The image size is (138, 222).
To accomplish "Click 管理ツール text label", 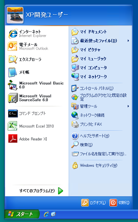I will 88,106.
